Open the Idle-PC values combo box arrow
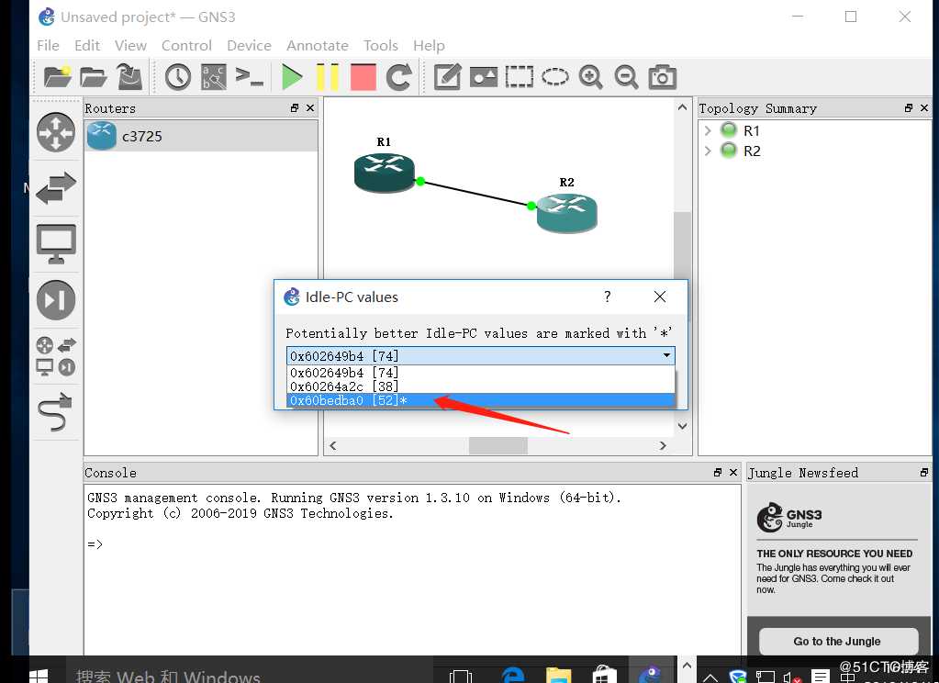 coord(666,355)
